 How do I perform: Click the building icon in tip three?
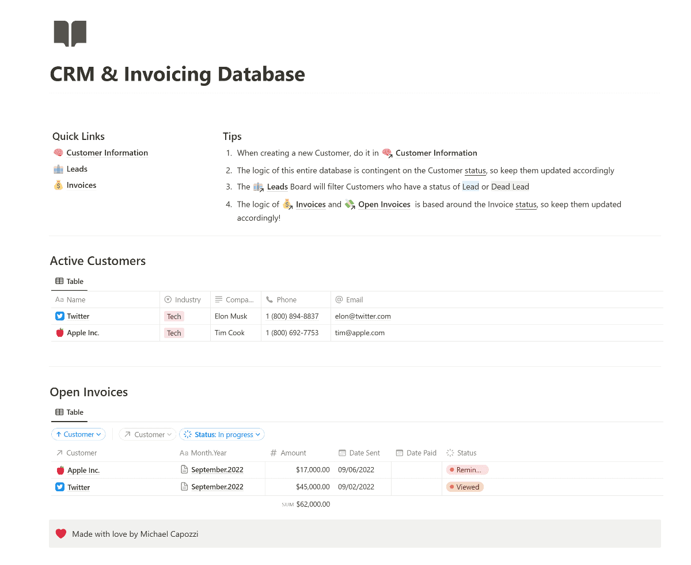[259, 187]
